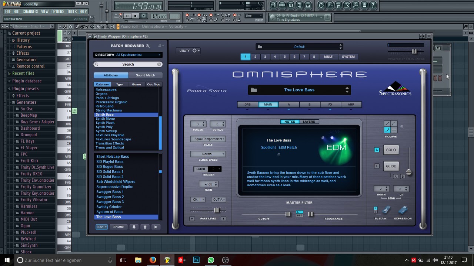Toggle the part solo S button
This screenshot has width=474, height=266.
(223, 219)
